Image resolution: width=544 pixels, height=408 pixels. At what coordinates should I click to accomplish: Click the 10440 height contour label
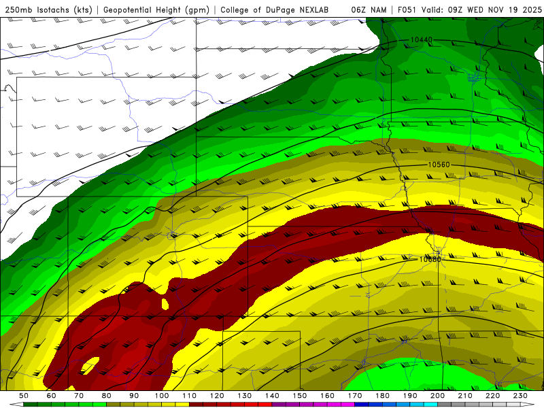421,40
